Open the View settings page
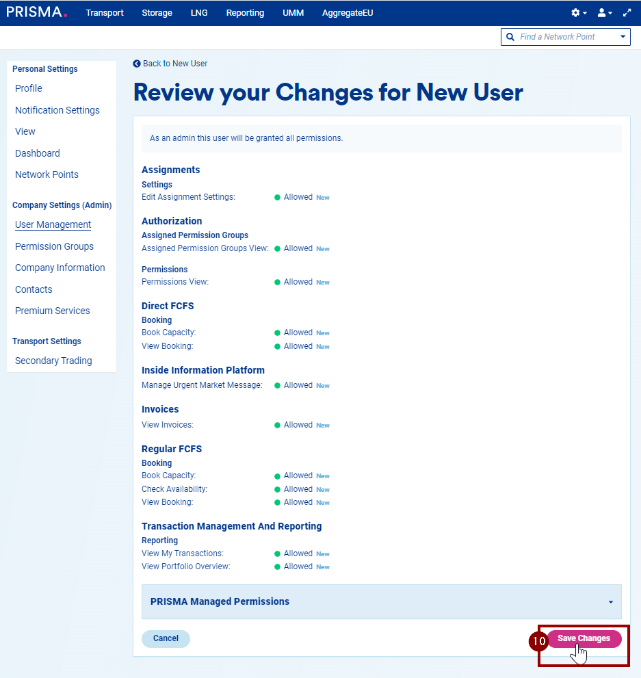This screenshot has width=641, height=678. pyautogui.click(x=25, y=131)
